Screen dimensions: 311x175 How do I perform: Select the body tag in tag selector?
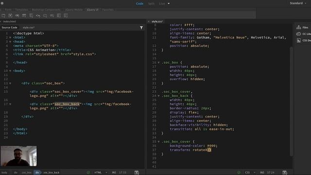click(x=4, y=173)
